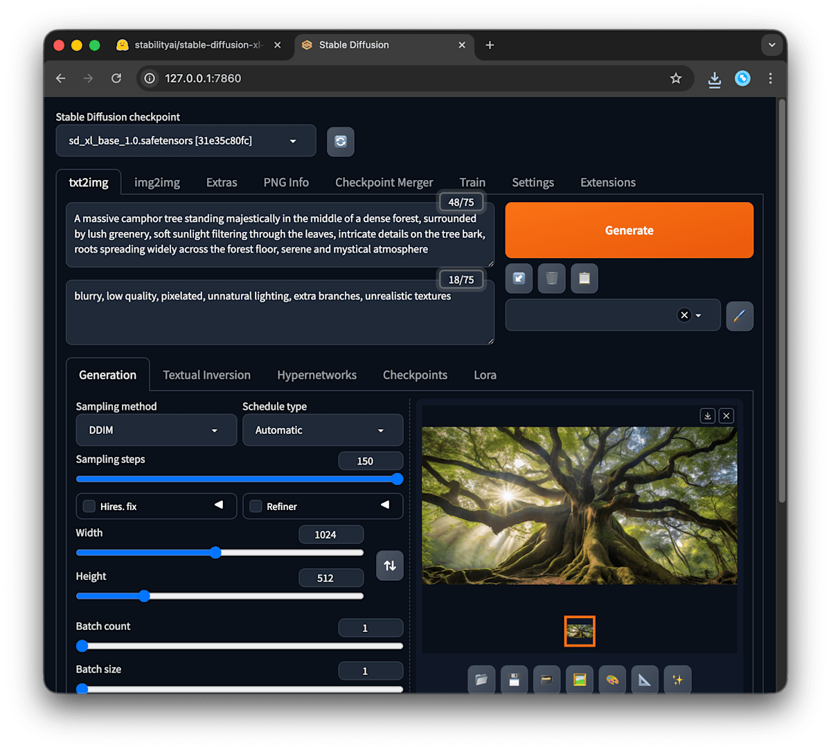Save zip archive with the box icon
Image resolution: width=831 pixels, height=751 pixels.
[x=546, y=680]
